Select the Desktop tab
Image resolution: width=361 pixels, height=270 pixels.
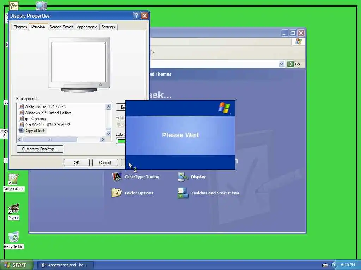coord(38,26)
